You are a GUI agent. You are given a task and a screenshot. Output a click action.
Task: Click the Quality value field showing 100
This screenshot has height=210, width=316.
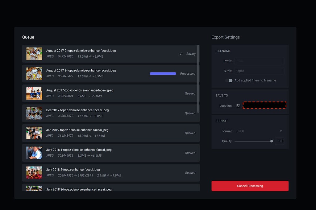click(x=280, y=141)
